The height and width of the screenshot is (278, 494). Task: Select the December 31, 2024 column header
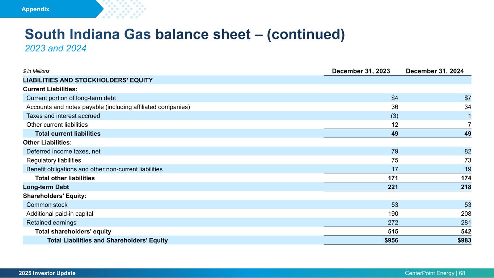(435, 71)
